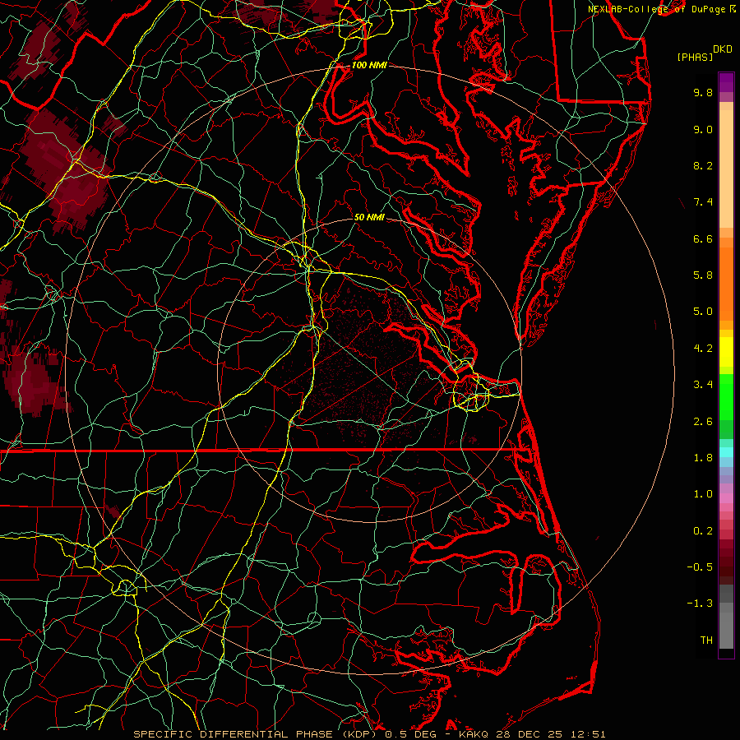Click the 9.0 scale label
Viewport: 740px width, 740px height.
click(x=703, y=129)
